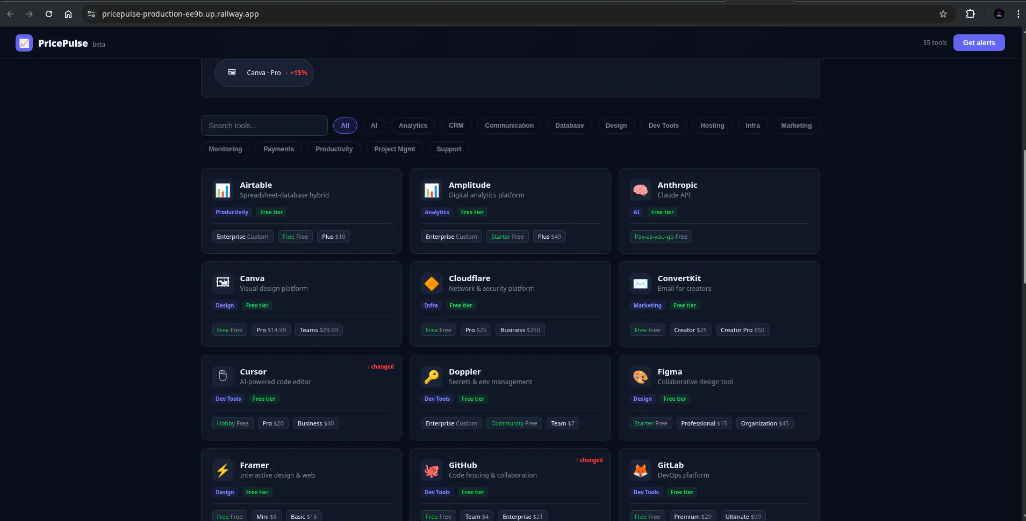Click the Get alerts button
The width and height of the screenshot is (1026, 521).
click(x=979, y=43)
